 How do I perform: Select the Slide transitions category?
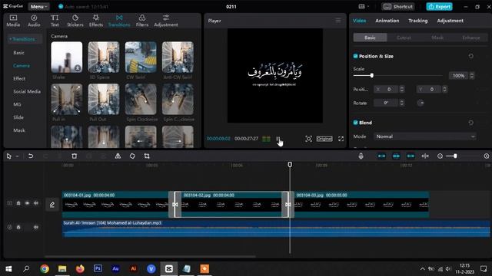(x=18, y=117)
